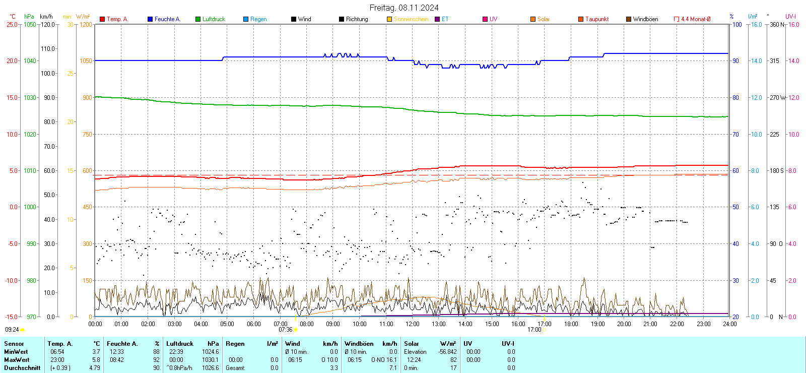Click the orange Solar legend square

point(533,19)
